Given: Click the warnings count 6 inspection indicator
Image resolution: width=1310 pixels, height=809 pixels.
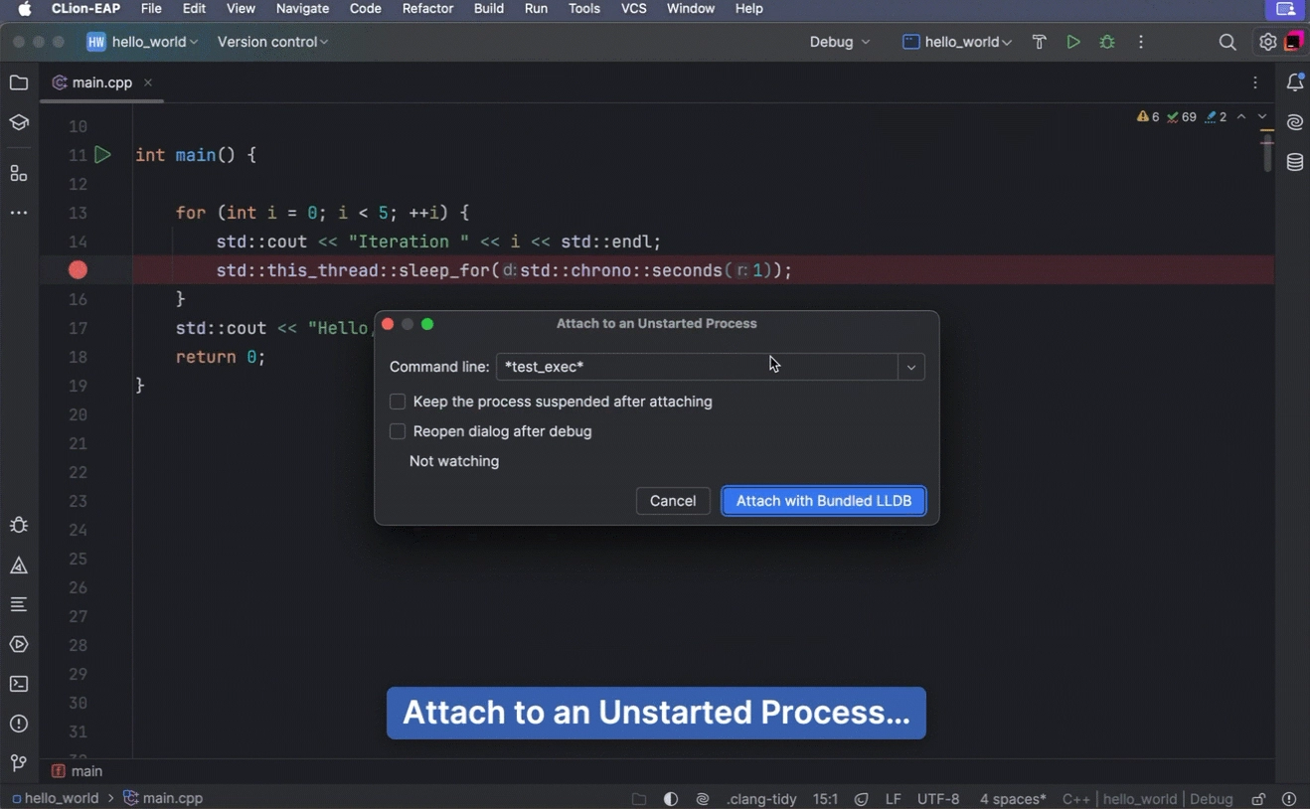Looking at the screenshot, I should pos(1148,117).
